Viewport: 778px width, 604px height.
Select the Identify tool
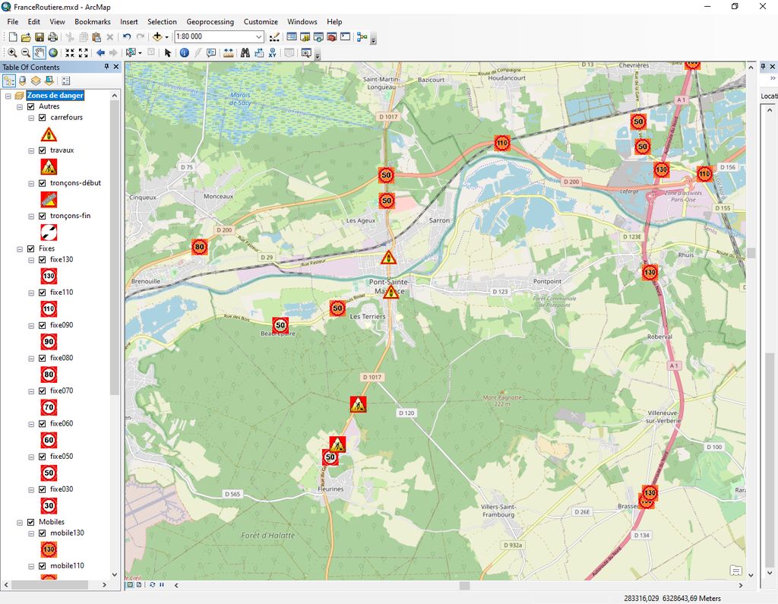[184, 52]
